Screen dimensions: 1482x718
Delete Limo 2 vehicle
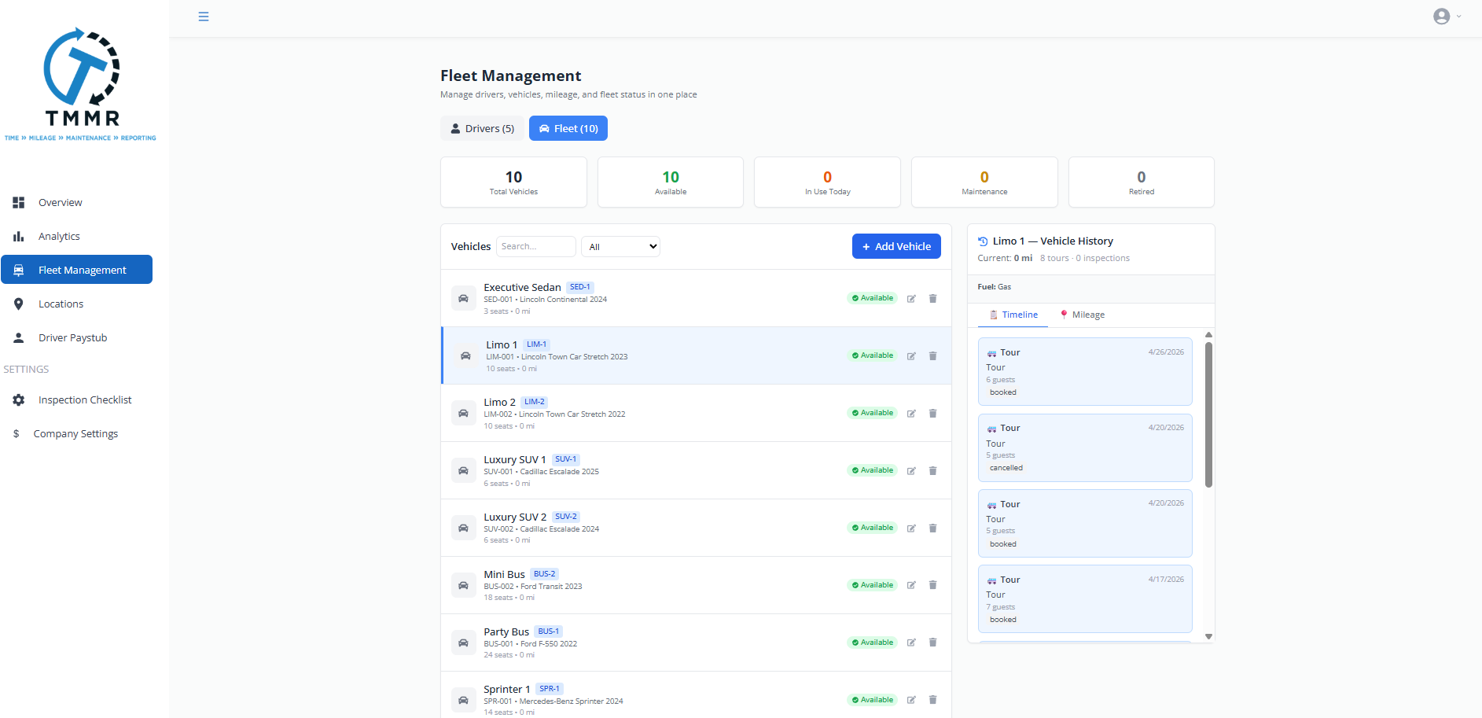[x=933, y=414]
